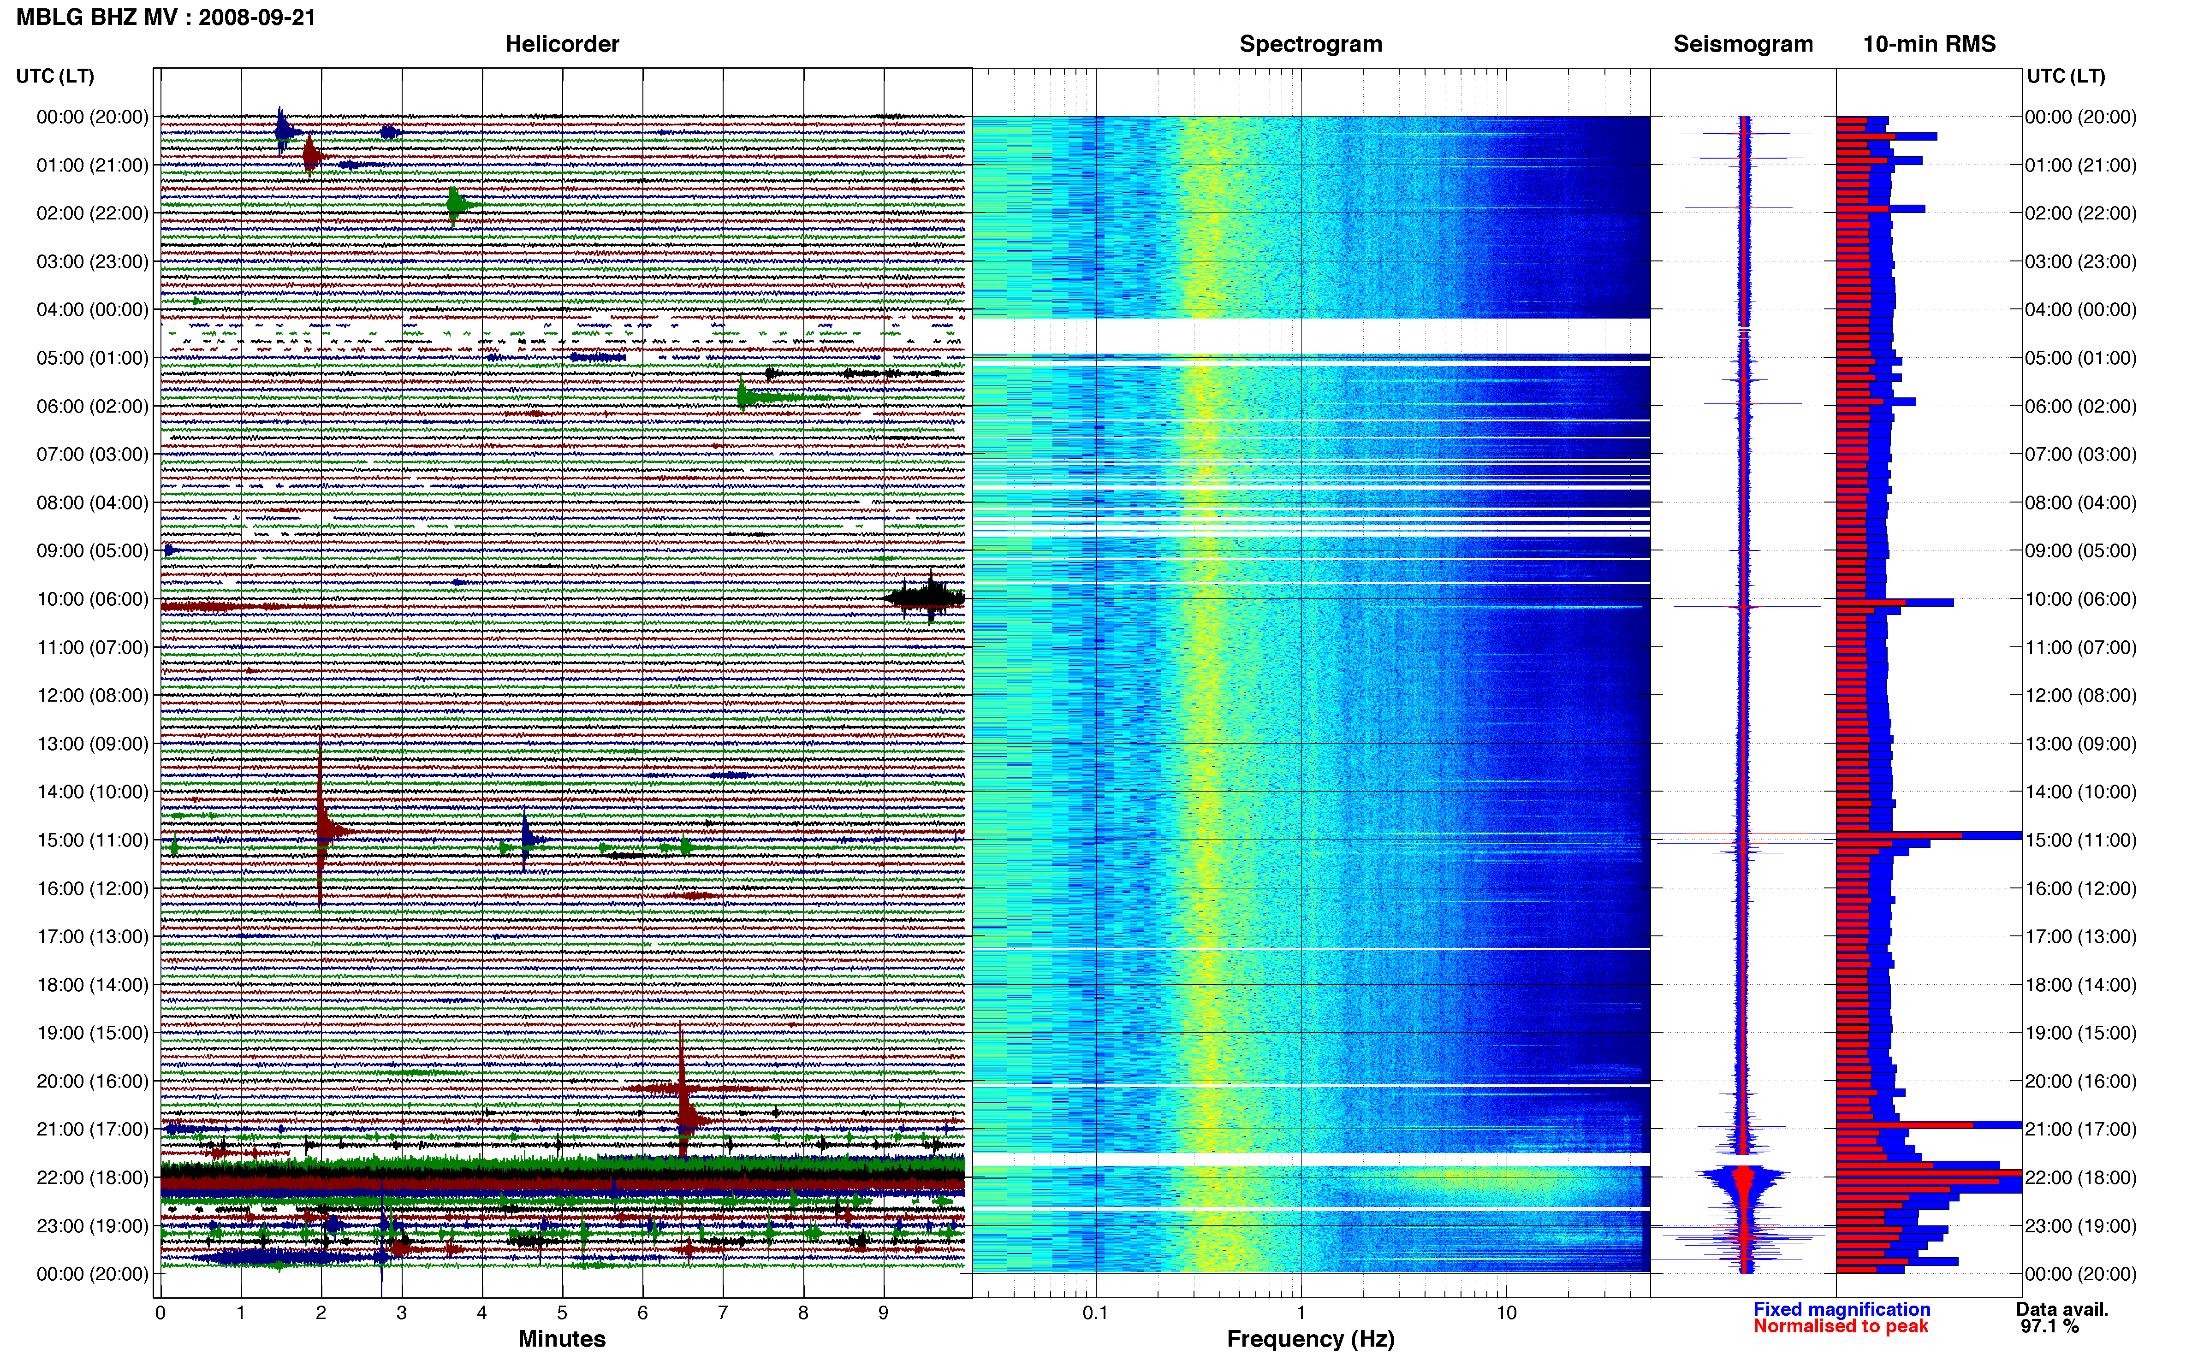Click the Helicorder's 10:00 (06:00) time label
The height and width of the screenshot is (1366, 2186).
tap(92, 599)
